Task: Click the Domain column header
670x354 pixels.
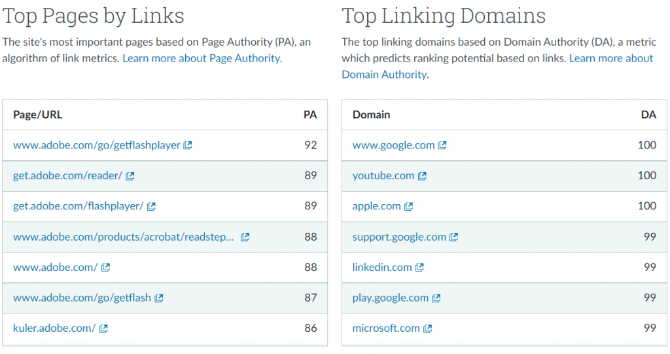Action: (x=372, y=115)
